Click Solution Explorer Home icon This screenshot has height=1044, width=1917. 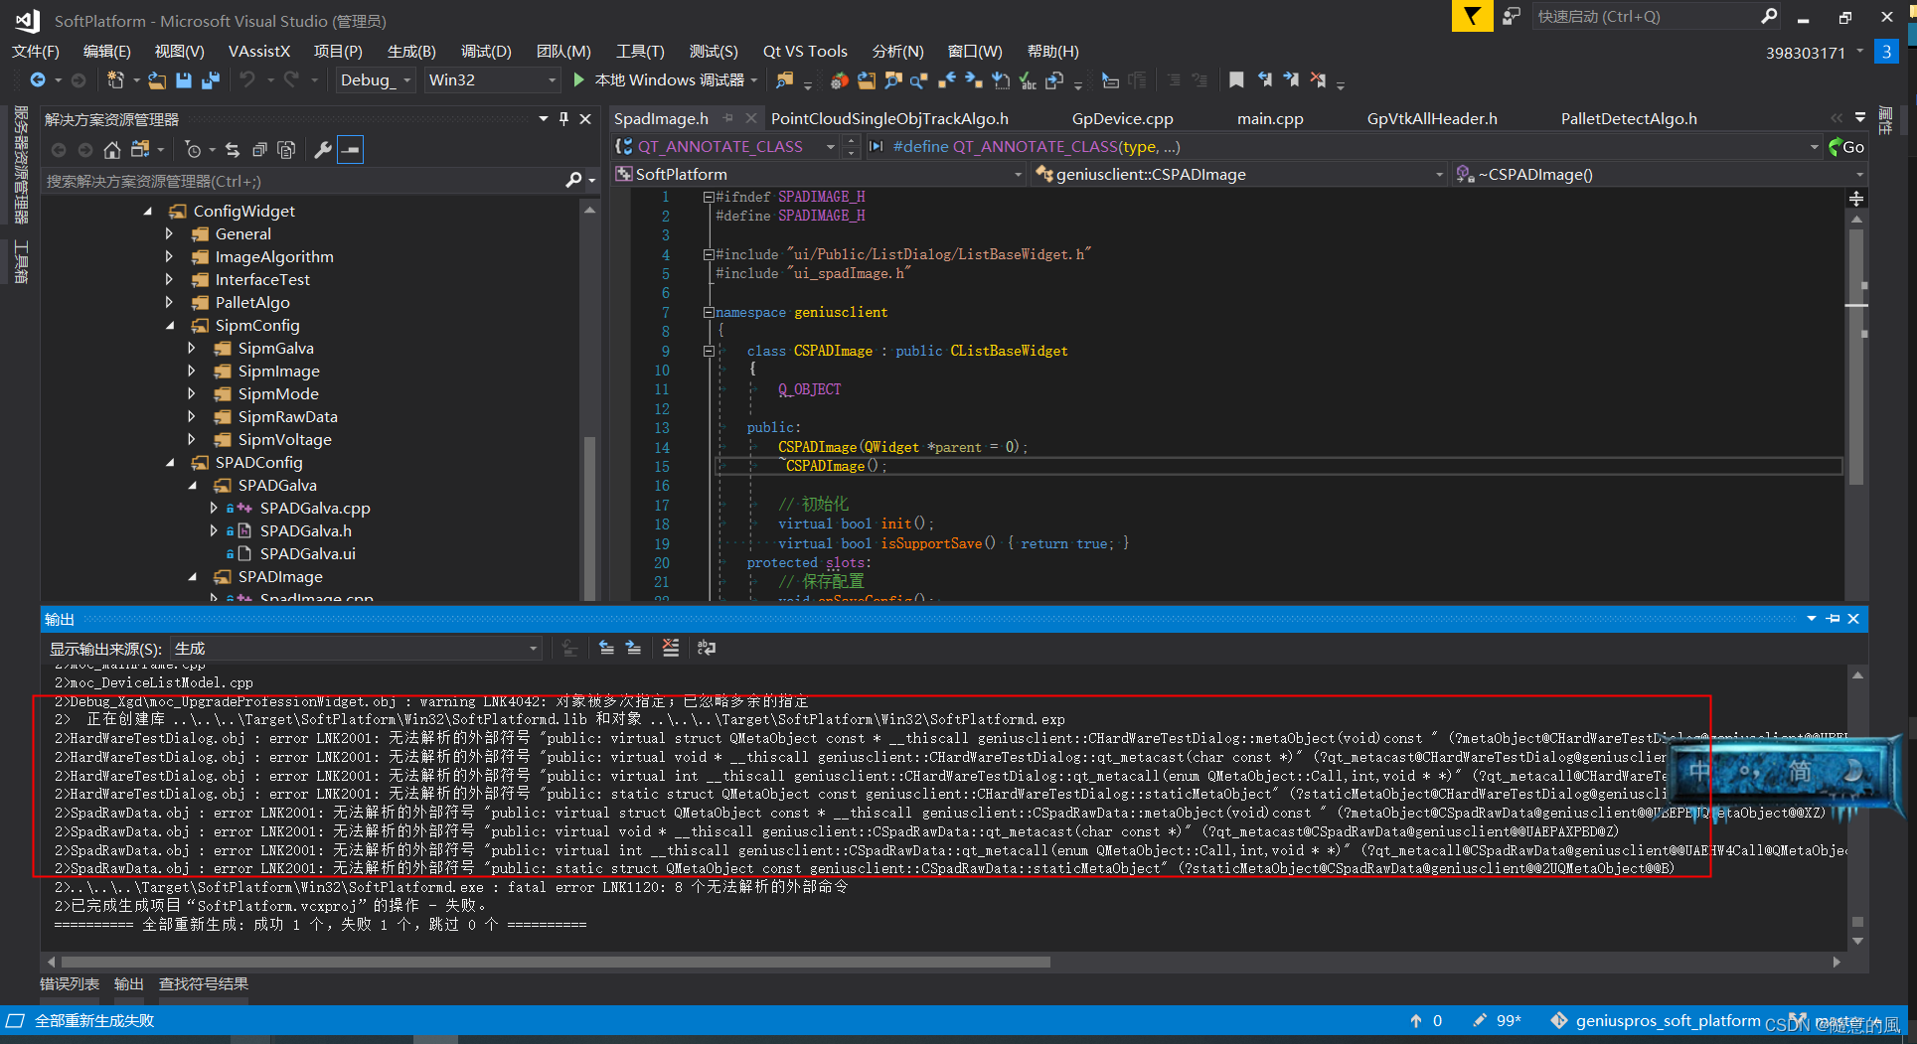[x=112, y=150]
